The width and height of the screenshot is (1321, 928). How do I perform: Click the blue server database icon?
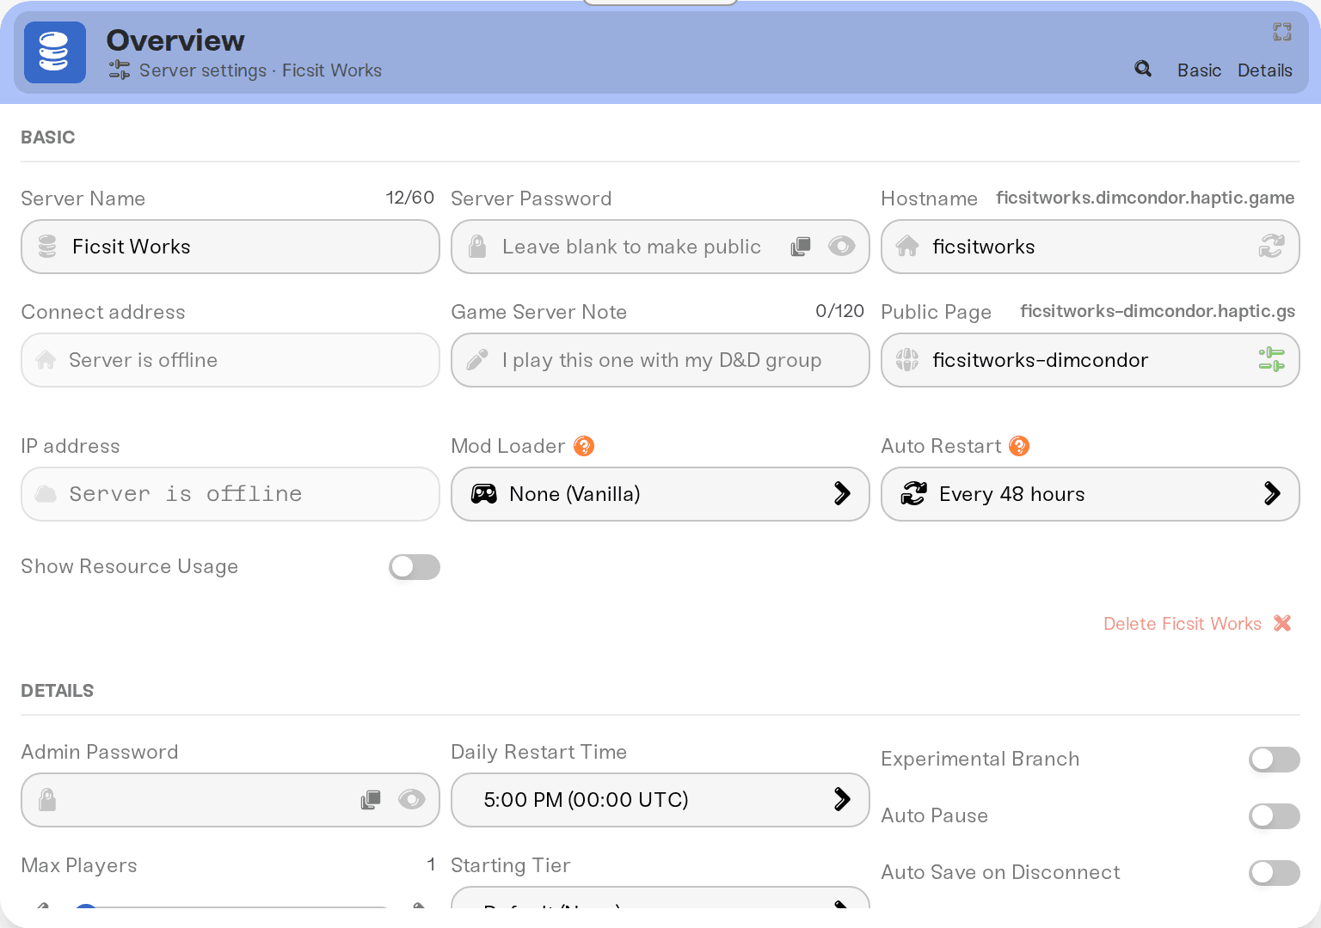pos(55,52)
